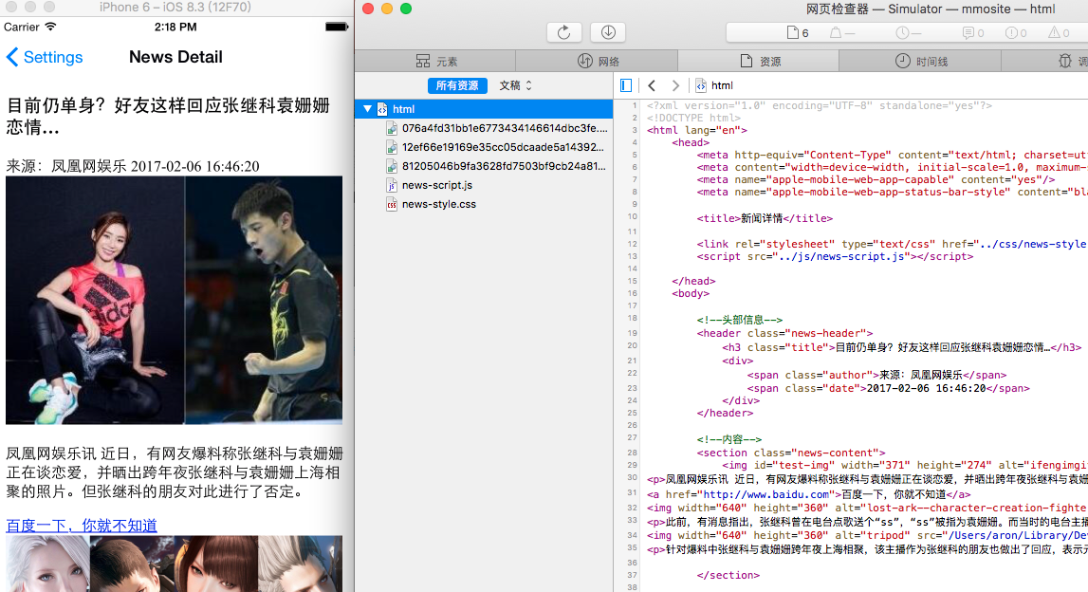Image resolution: width=1088 pixels, height=592 pixels.
Task: Click the span class="date" source line
Action: tap(888, 388)
